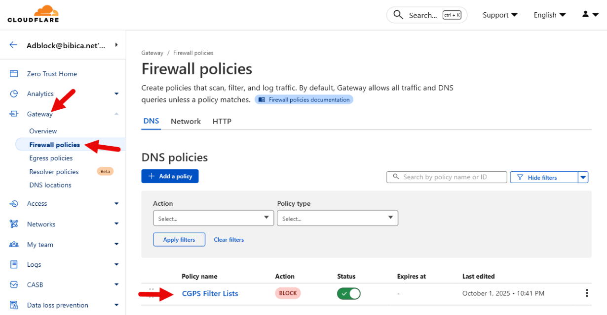Open the user profile icon menu
Viewport: 607px width, 315px height.
pyautogui.click(x=589, y=15)
